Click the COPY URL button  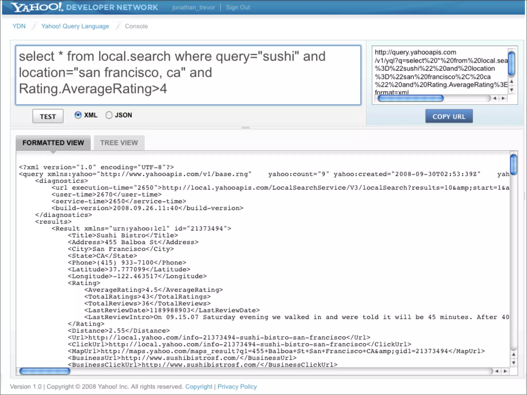(x=449, y=116)
